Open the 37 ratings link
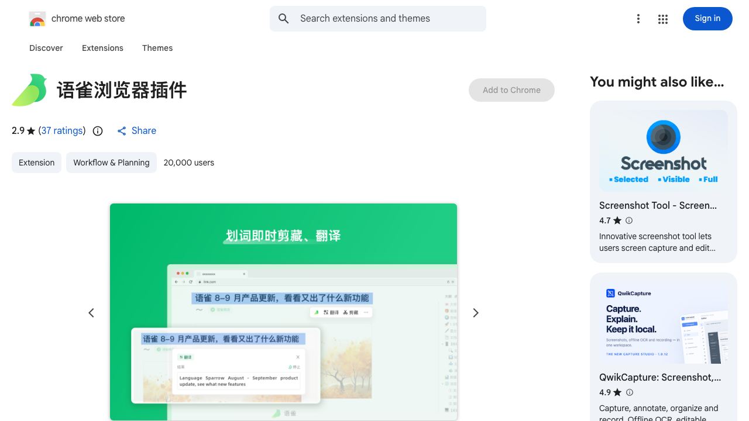The height and width of the screenshot is (421, 749). 62,131
